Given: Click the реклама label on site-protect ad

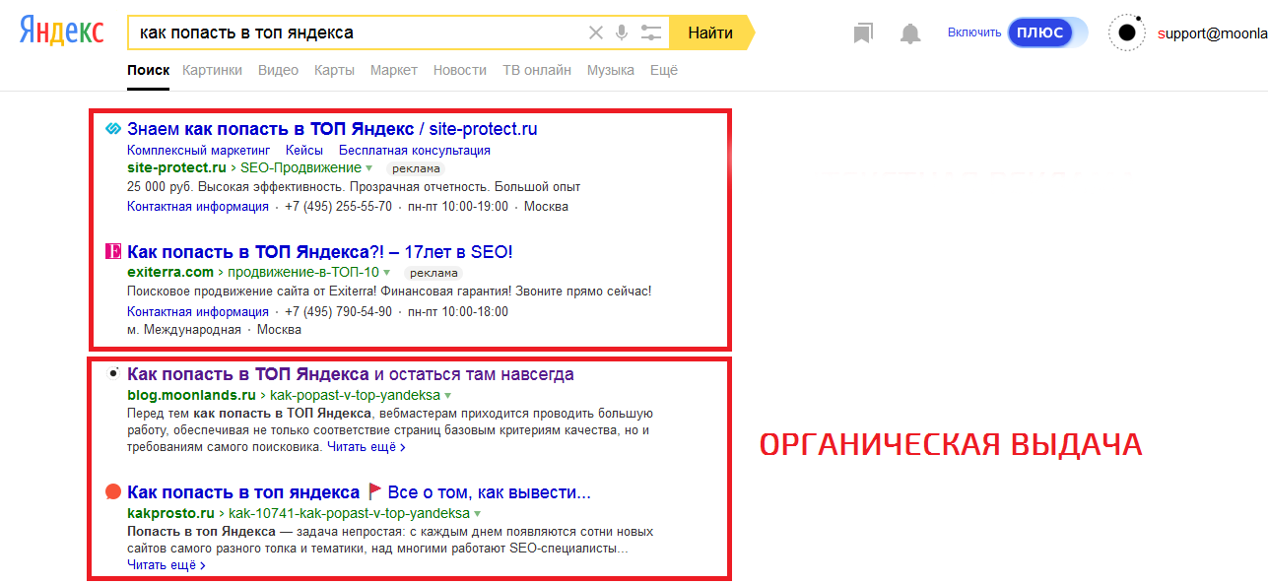Looking at the screenshot, I should pos(416,169).
